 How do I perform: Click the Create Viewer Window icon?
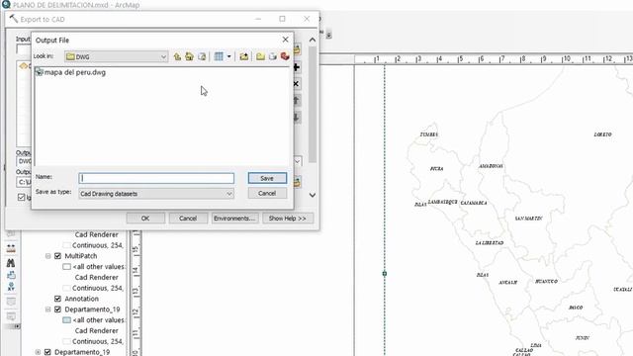coord(11,316)
